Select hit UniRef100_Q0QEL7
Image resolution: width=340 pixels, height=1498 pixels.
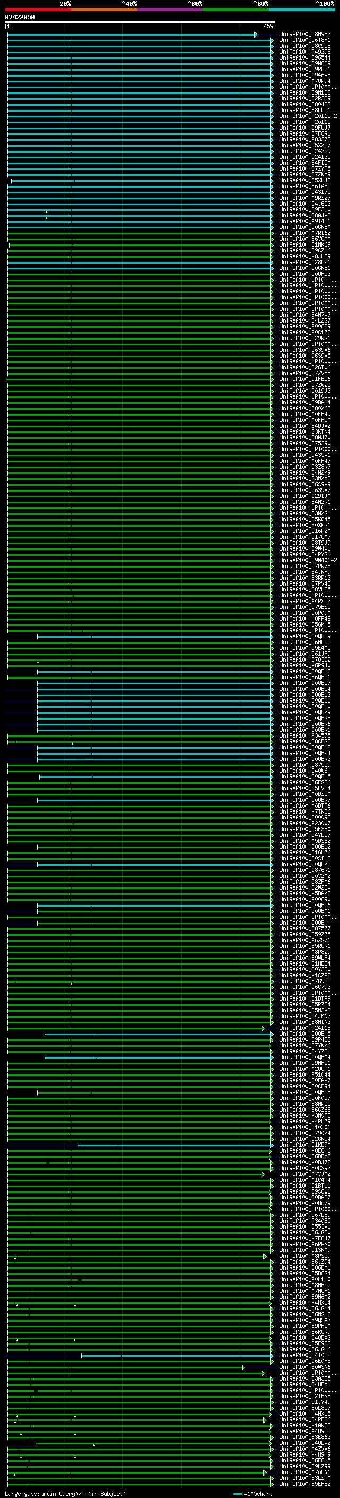(305, 683)
